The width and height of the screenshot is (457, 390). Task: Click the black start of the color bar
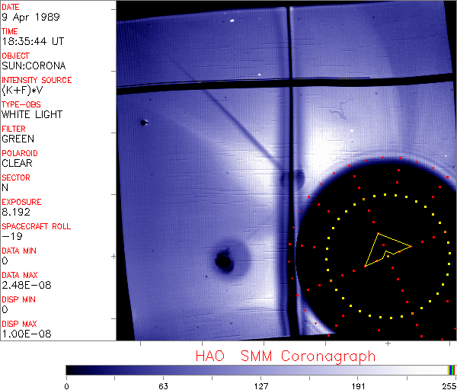coord(70,369)
